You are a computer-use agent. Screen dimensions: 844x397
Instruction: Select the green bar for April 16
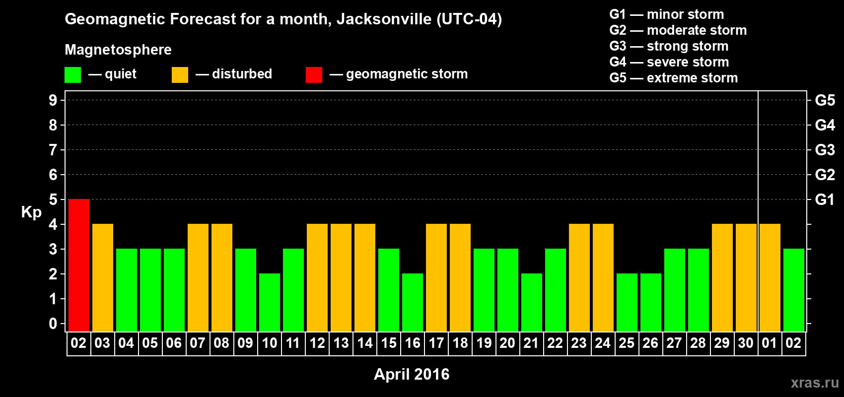pyautogui.click(x=413, y=303)
